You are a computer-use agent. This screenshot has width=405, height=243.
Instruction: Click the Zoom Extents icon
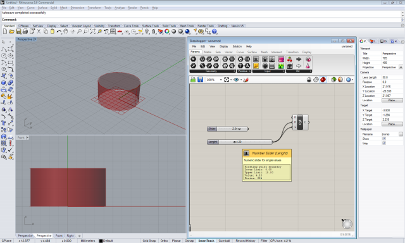point(93,32)
